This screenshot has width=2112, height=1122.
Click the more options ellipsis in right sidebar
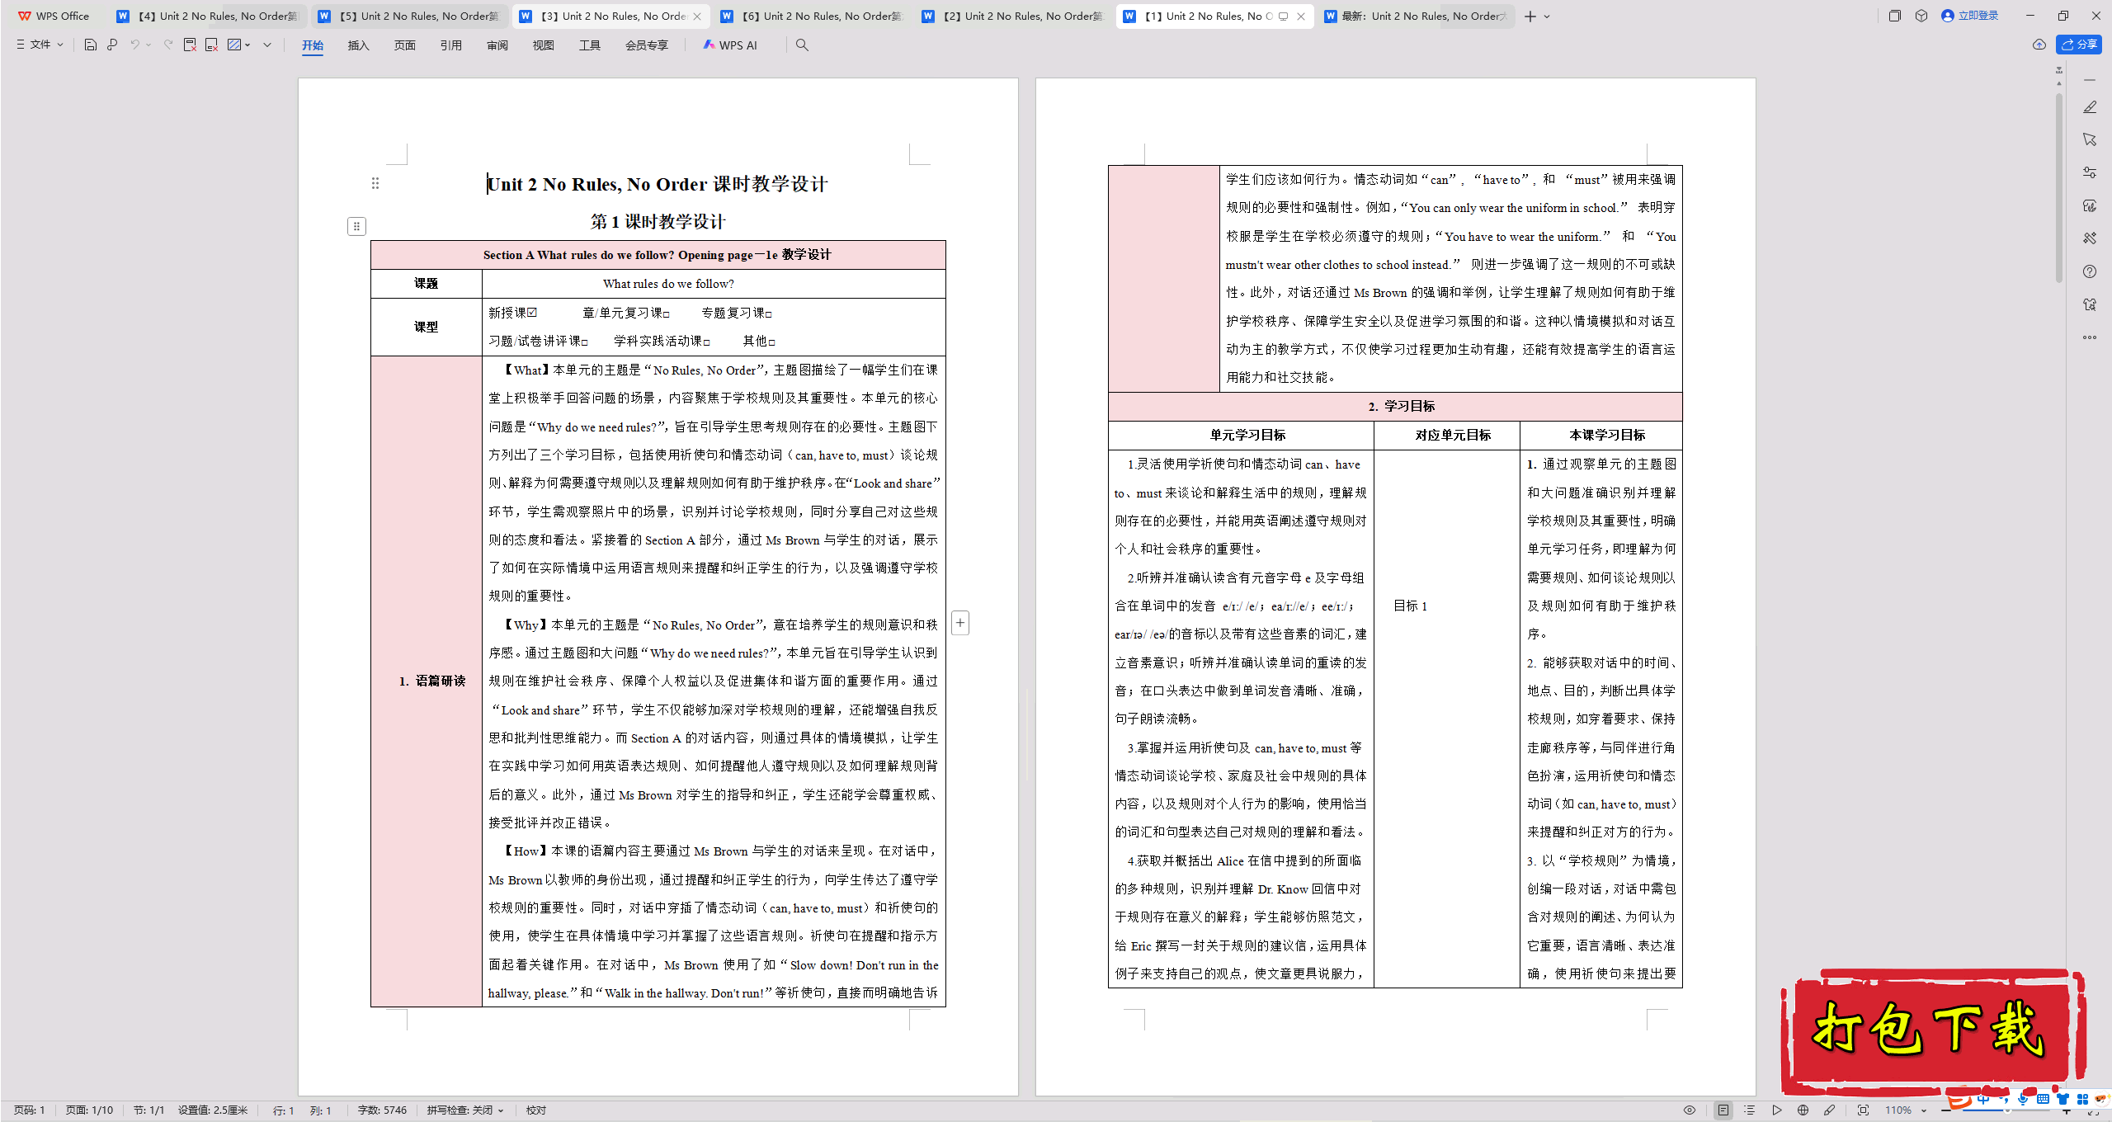[x=2090, y=337]
